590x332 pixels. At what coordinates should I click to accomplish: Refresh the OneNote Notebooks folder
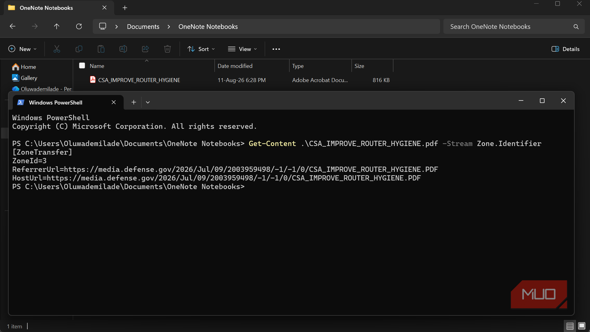pos(79,26)
